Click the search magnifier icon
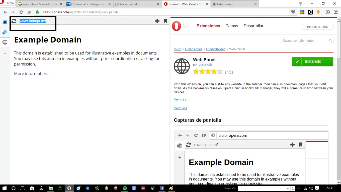The width and height of the screenshot is (341, 192). tap(330, 41)
